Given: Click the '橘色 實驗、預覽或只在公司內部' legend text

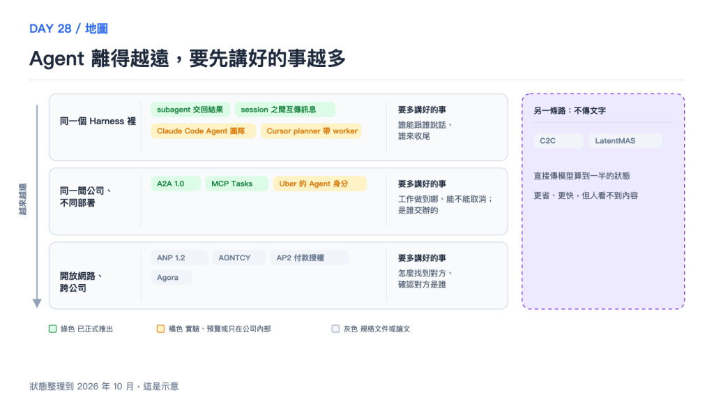Looking at the screenshot, I should [220, 329].
